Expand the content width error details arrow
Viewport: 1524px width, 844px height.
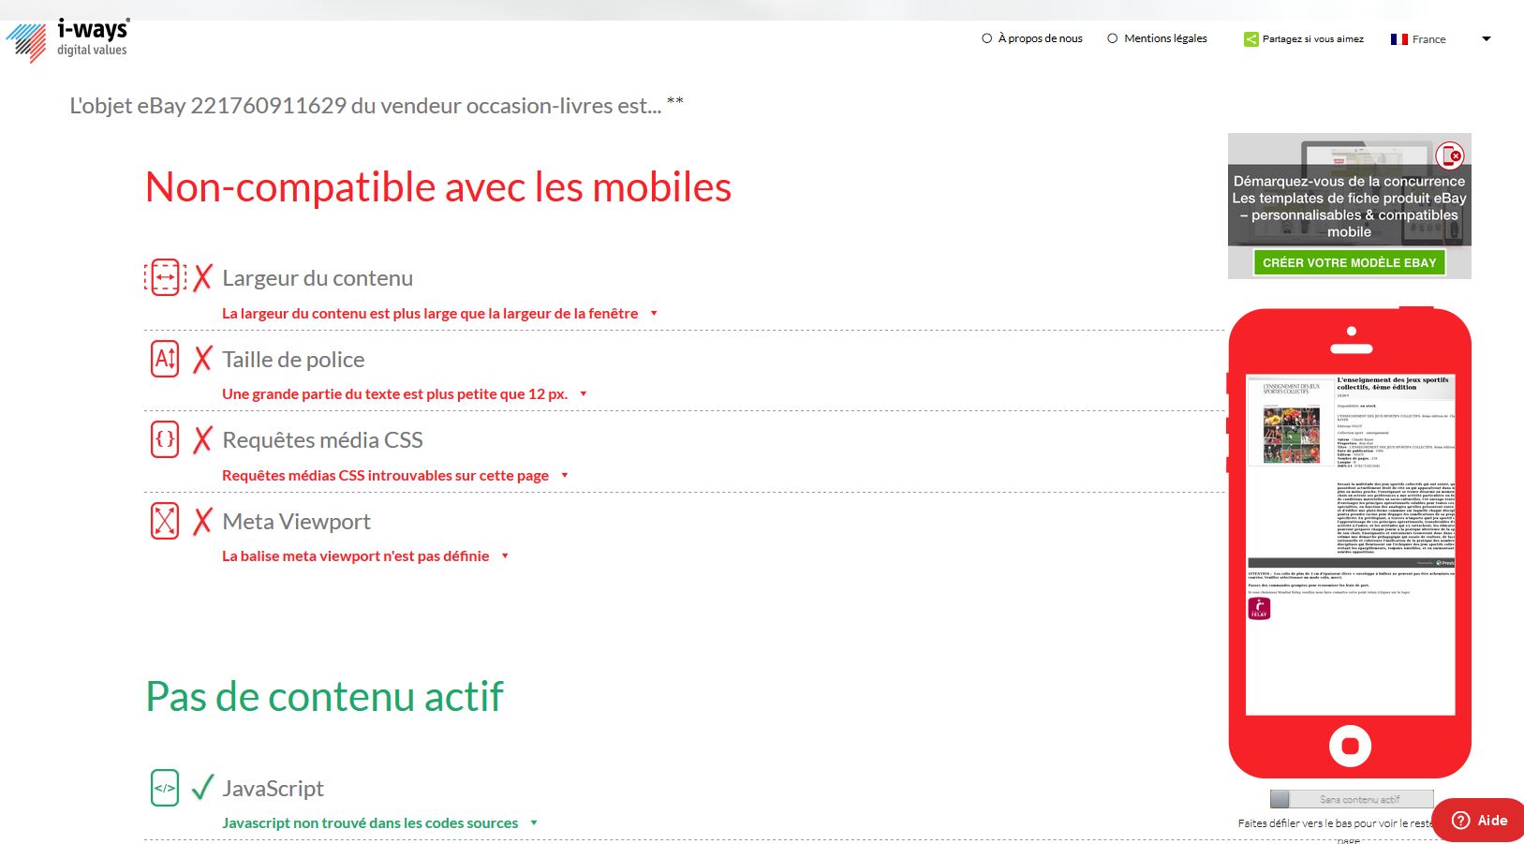tap(654, 314)
